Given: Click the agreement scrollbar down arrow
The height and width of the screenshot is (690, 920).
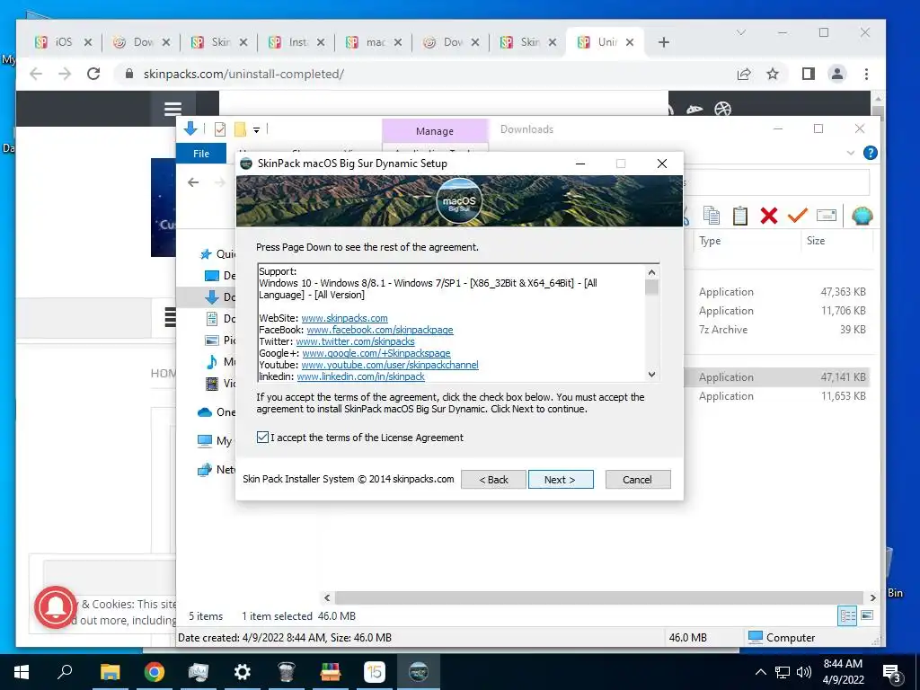Looking at the screenshot, I should pyautogui.click(x=651, y=375).
